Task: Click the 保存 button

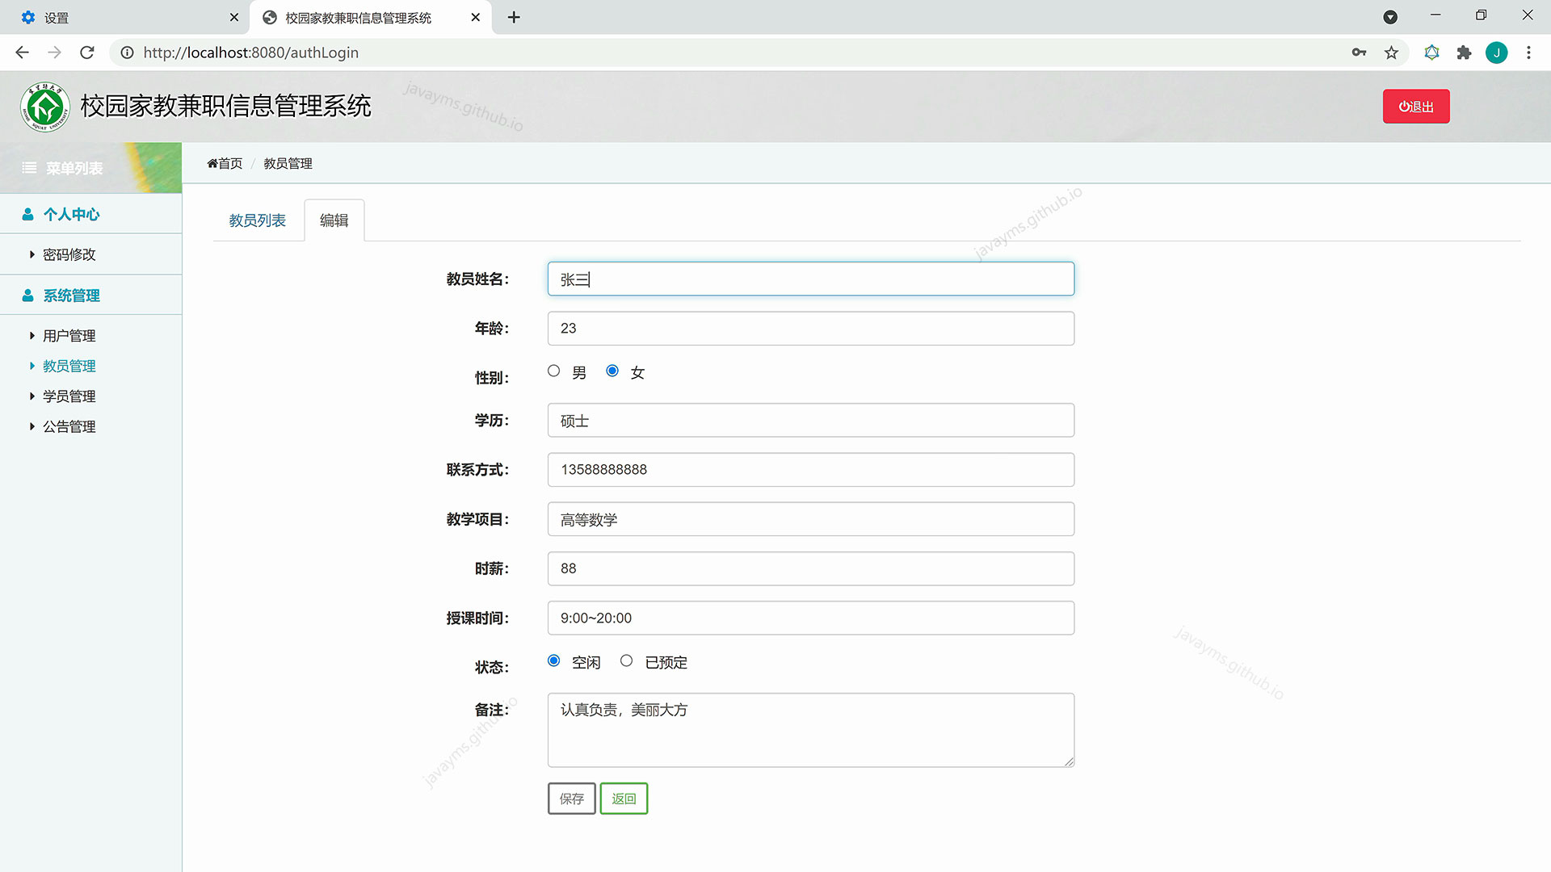Action: click(x=571, y=799)
